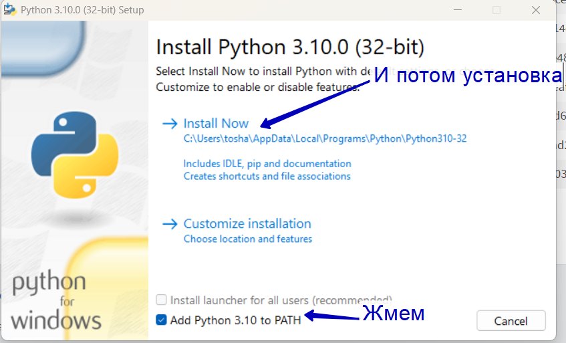Click the blue-yellow Python logo graphic
The image size is (566, 343).
coord(75,154)
